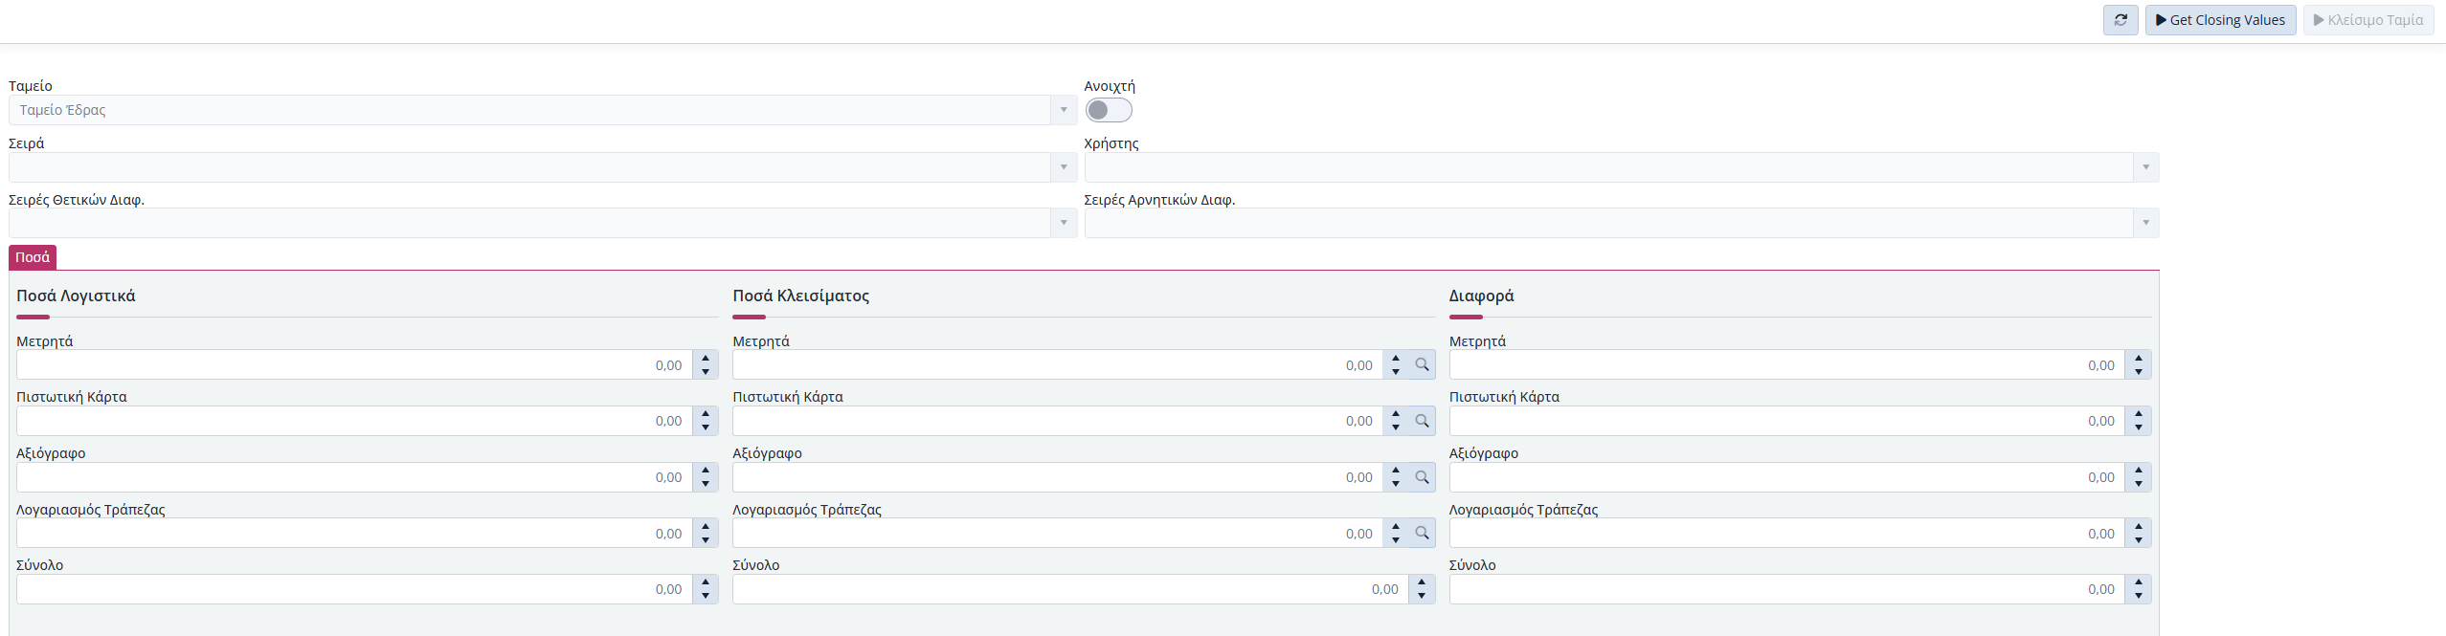This screenshot has width=2446, height=636.
Task: Decrease Λογαριασμός Τράπεζας in Ποσά Κλεισίματος
Action: [x=1396, y=539]
